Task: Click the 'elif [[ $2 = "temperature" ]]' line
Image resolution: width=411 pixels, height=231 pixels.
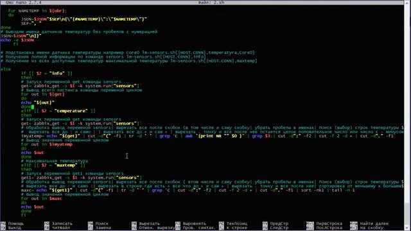Action: point(58,111)
